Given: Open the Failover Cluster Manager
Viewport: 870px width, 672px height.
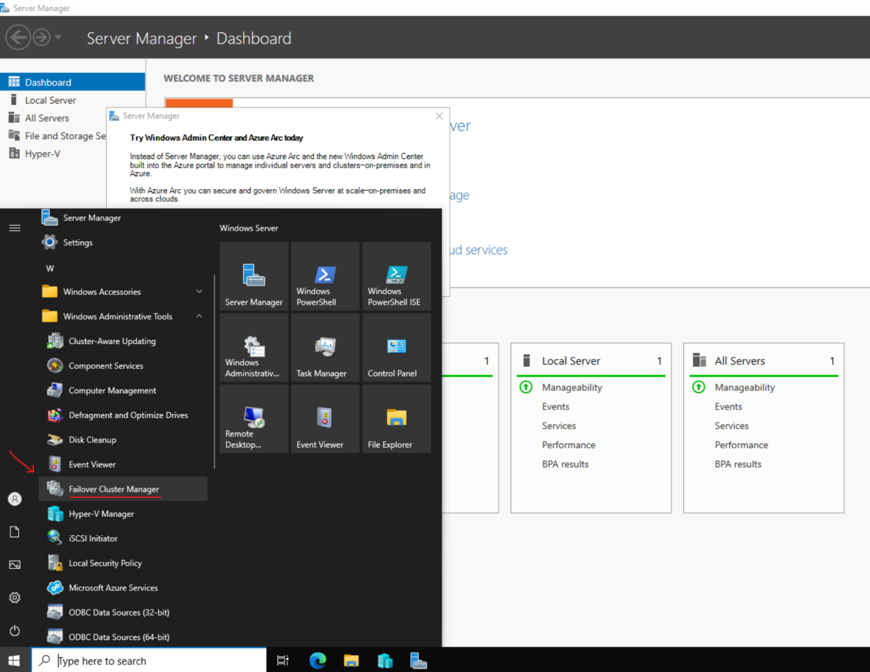Looking at the screenshot, I should pos(113,489).
